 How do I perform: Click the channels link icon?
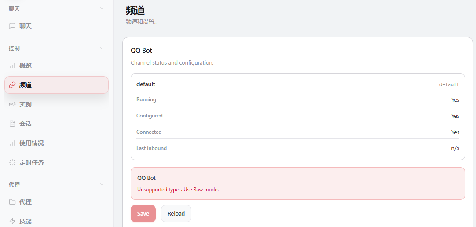(x=12, y=85)
